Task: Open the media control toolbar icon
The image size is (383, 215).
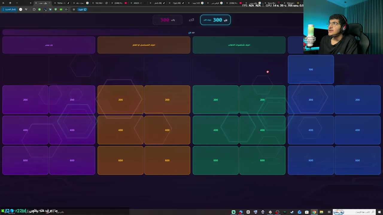Action: [26, 9]
